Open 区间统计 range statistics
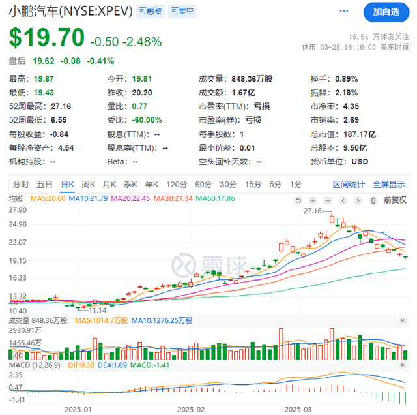Screen dimensions: 417x415 point(349,184)
